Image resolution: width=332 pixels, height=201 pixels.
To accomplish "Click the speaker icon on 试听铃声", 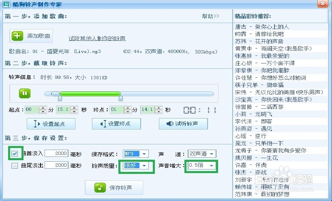I will click(170, 123).
